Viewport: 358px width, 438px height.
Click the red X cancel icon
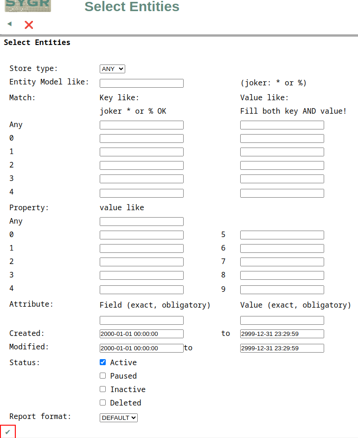click(x=29, y=25)
